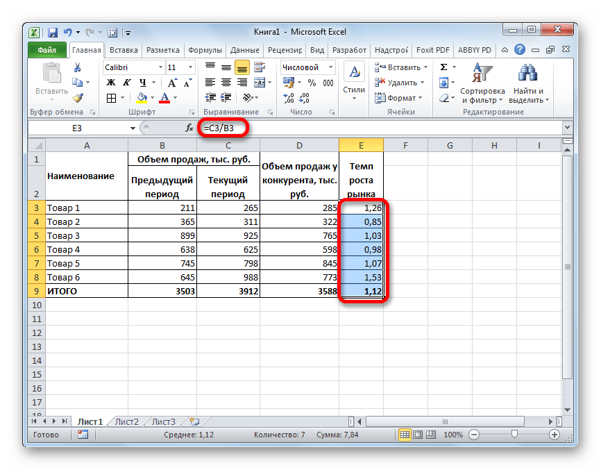Increase font size with larger A icon
The image size is (601, 470).
pyautogui.click(x=172, y=83)
